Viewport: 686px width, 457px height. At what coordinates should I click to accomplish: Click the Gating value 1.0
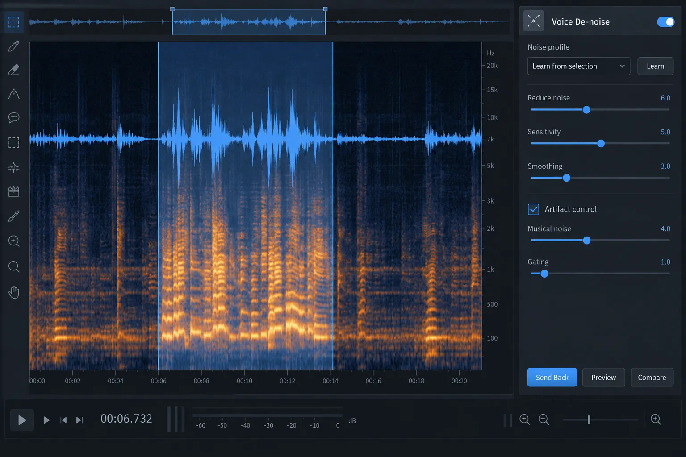665,262
